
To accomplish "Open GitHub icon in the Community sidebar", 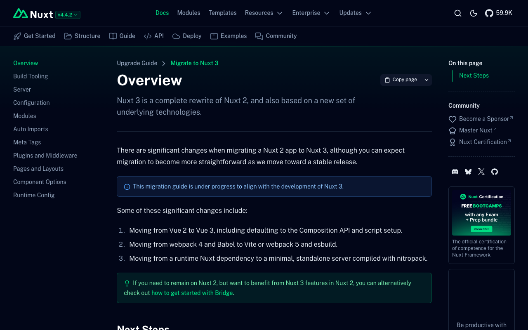I will pyautogui.click(x=495, y=172).
